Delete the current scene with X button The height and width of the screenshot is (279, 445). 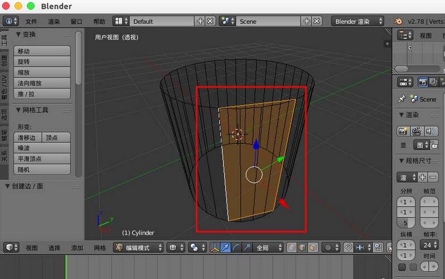tap(317, 21)
